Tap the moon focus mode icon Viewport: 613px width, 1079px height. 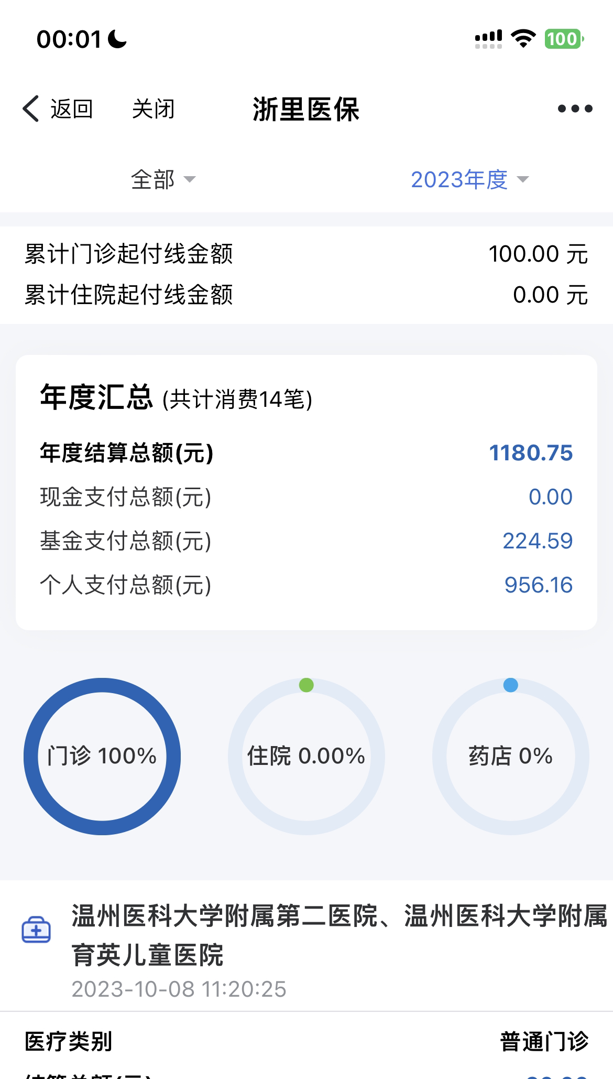click(117, 39)
